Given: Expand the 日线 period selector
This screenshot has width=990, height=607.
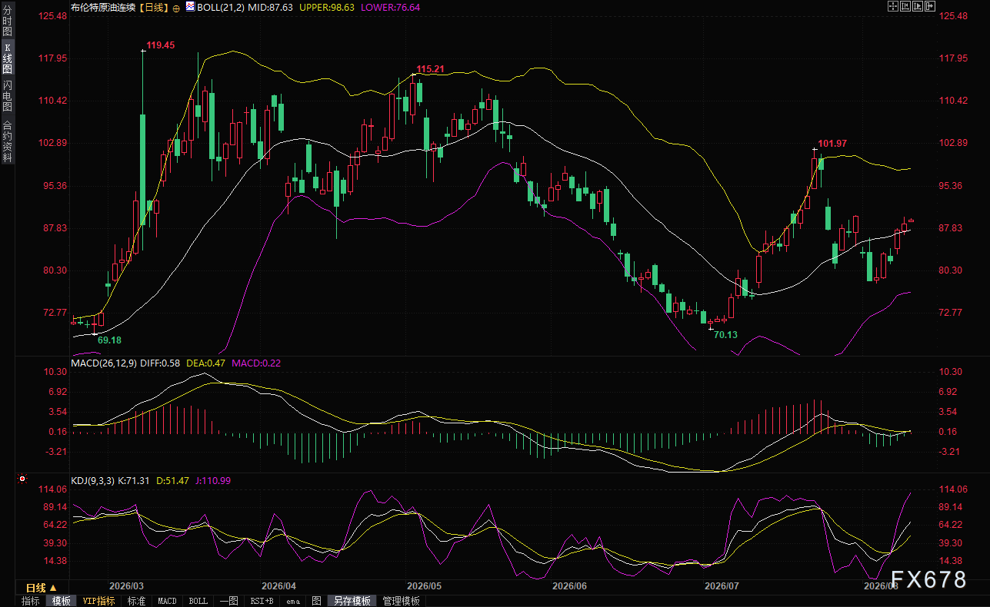Looking at the screenshot, I should point(42,587).
